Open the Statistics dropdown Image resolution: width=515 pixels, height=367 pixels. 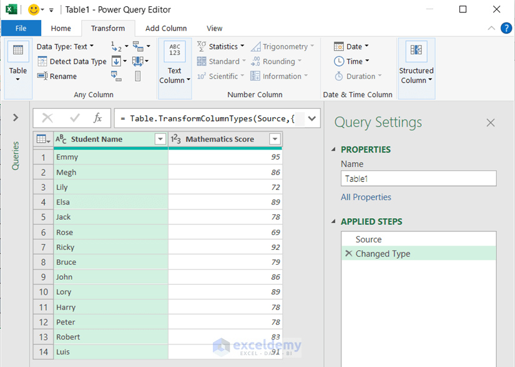[x=222, y=46]
